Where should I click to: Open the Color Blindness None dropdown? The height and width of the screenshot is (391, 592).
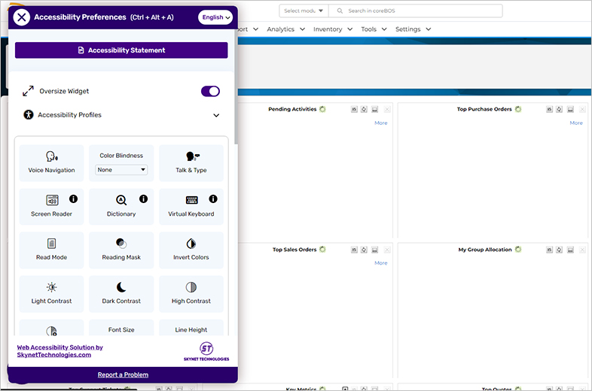pos(121,170)
